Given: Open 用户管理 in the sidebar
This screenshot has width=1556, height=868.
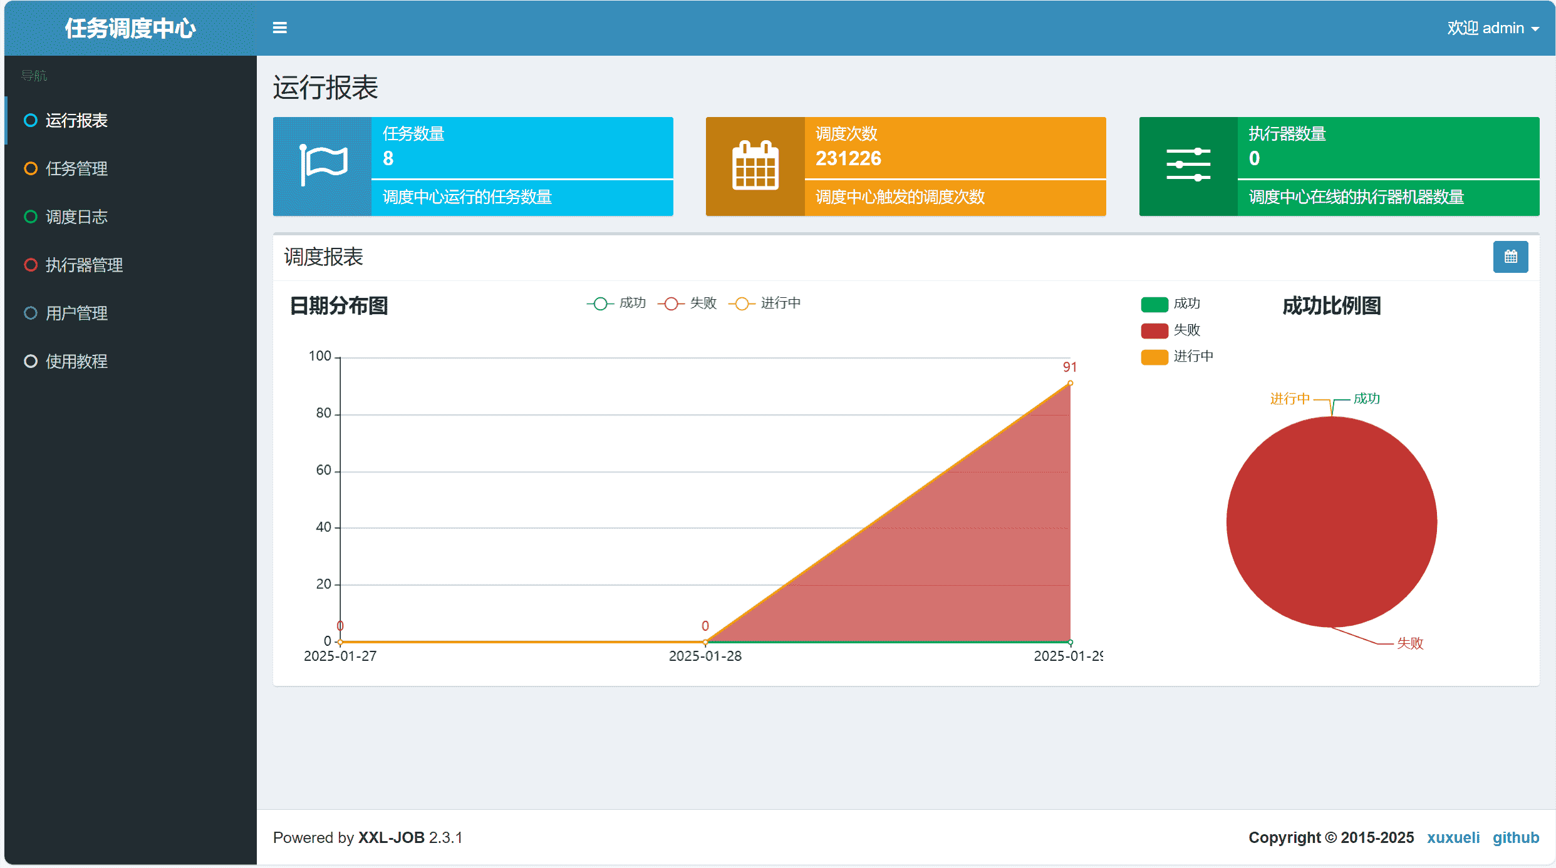Looking at the screenshot, I should click(76, 313).
